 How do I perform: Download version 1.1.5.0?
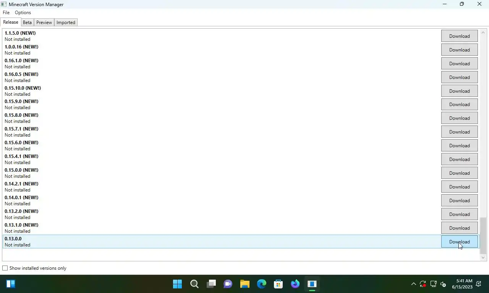click(460, 36)
